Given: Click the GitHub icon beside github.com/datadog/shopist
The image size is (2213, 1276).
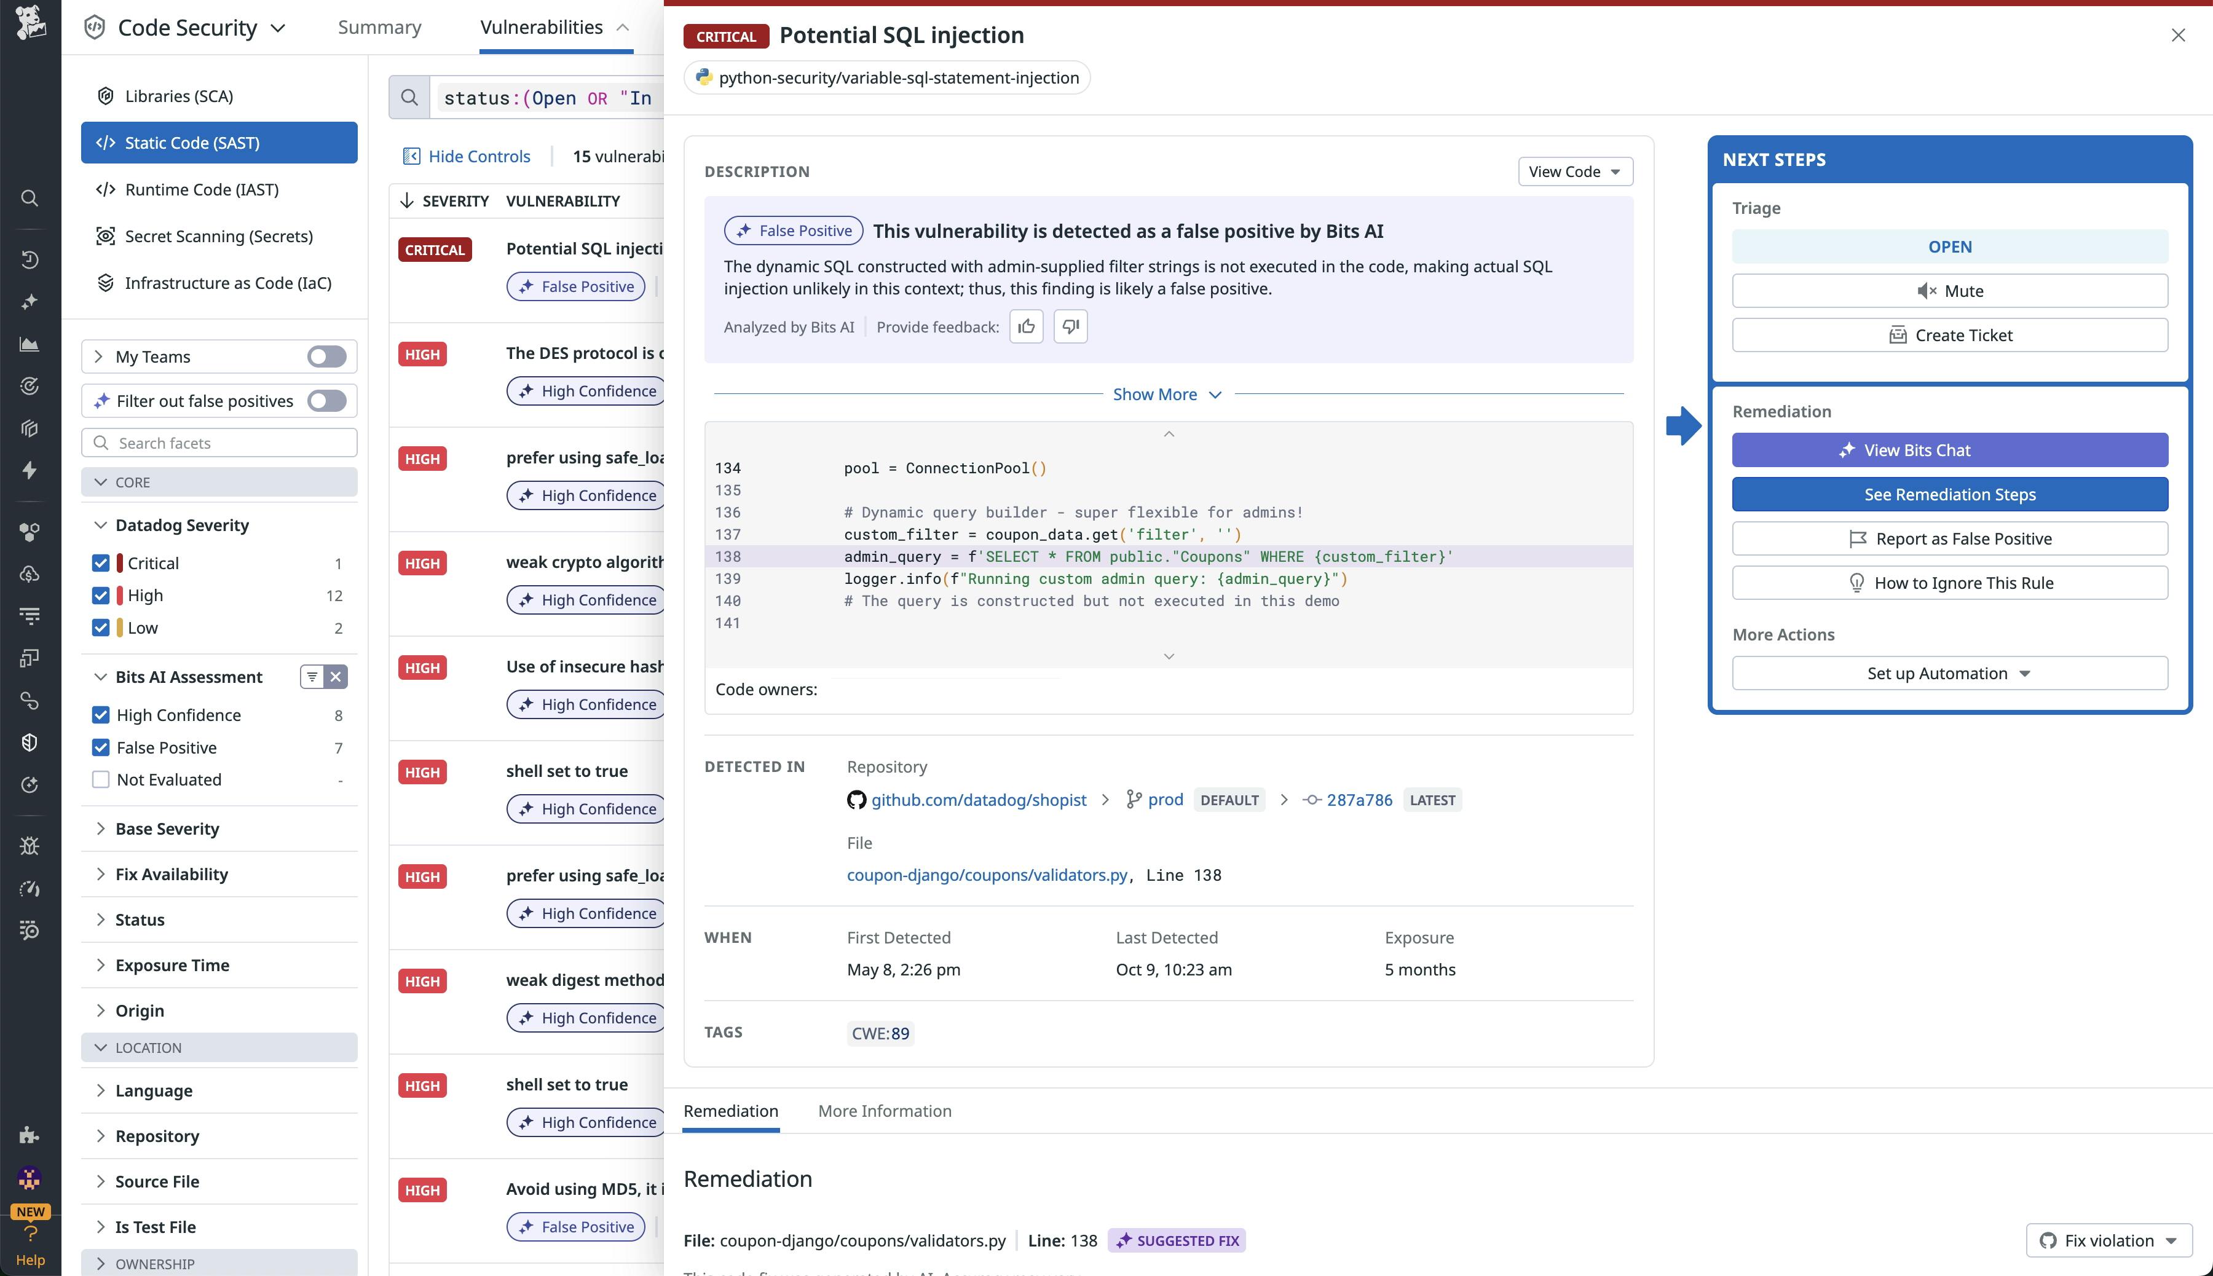Looking at the screenshot, I should coord(856,799).
